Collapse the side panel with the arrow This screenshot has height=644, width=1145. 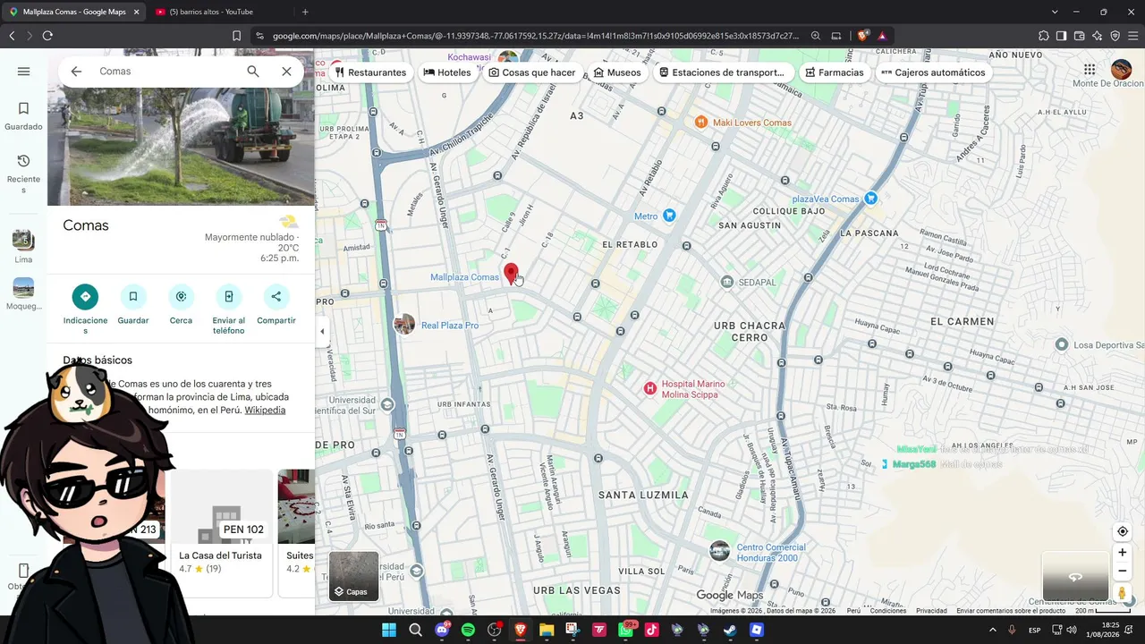coord(322,331)
